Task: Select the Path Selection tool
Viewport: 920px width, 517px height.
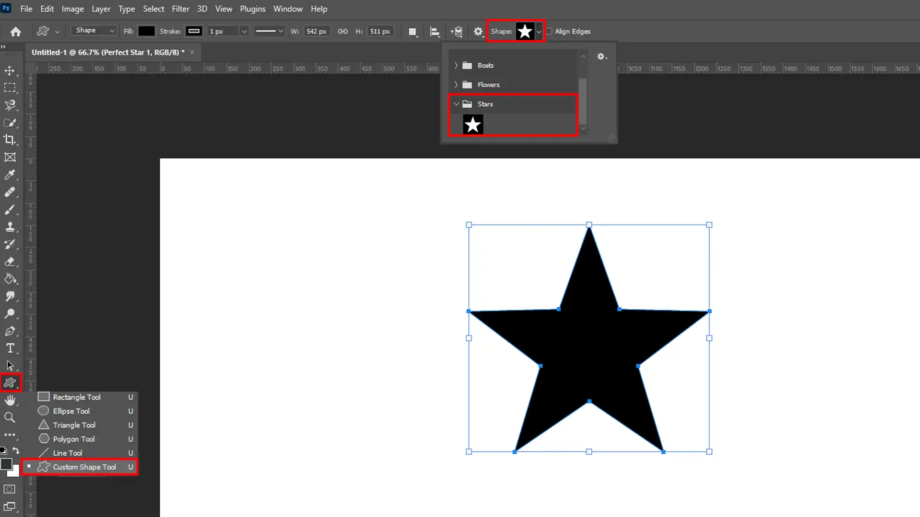Action: 10,366
